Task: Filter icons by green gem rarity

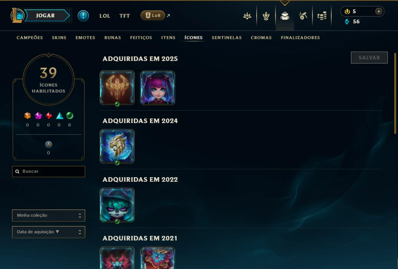Action: pos(70,116)
